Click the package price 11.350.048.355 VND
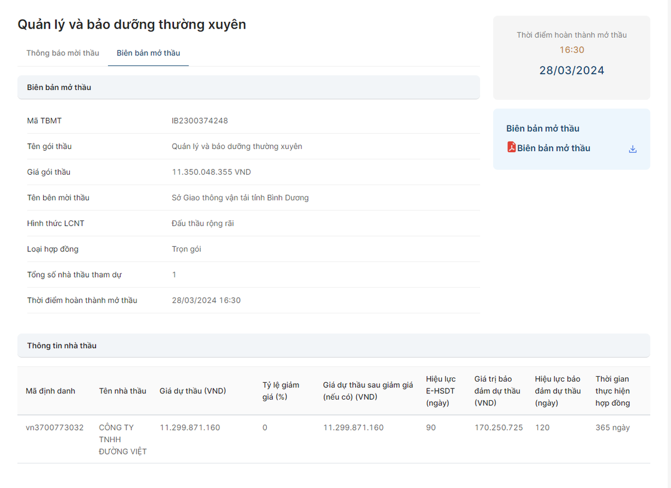Viewport: 671px width, 488px height. coord(211,172)
